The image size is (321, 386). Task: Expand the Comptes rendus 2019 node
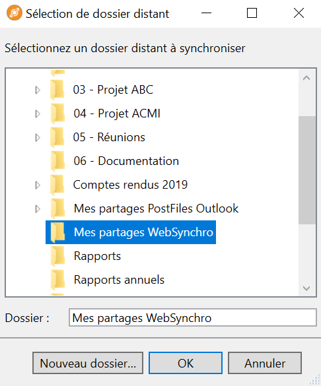pos(38,185)
